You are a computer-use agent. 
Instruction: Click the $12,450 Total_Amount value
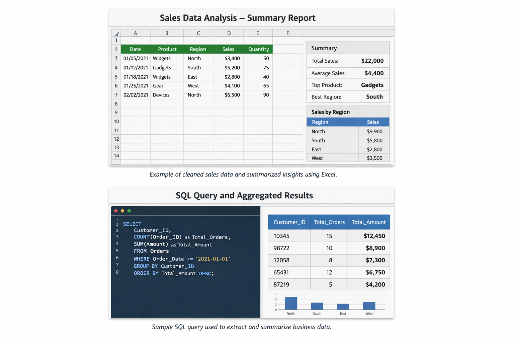point(374,236)
